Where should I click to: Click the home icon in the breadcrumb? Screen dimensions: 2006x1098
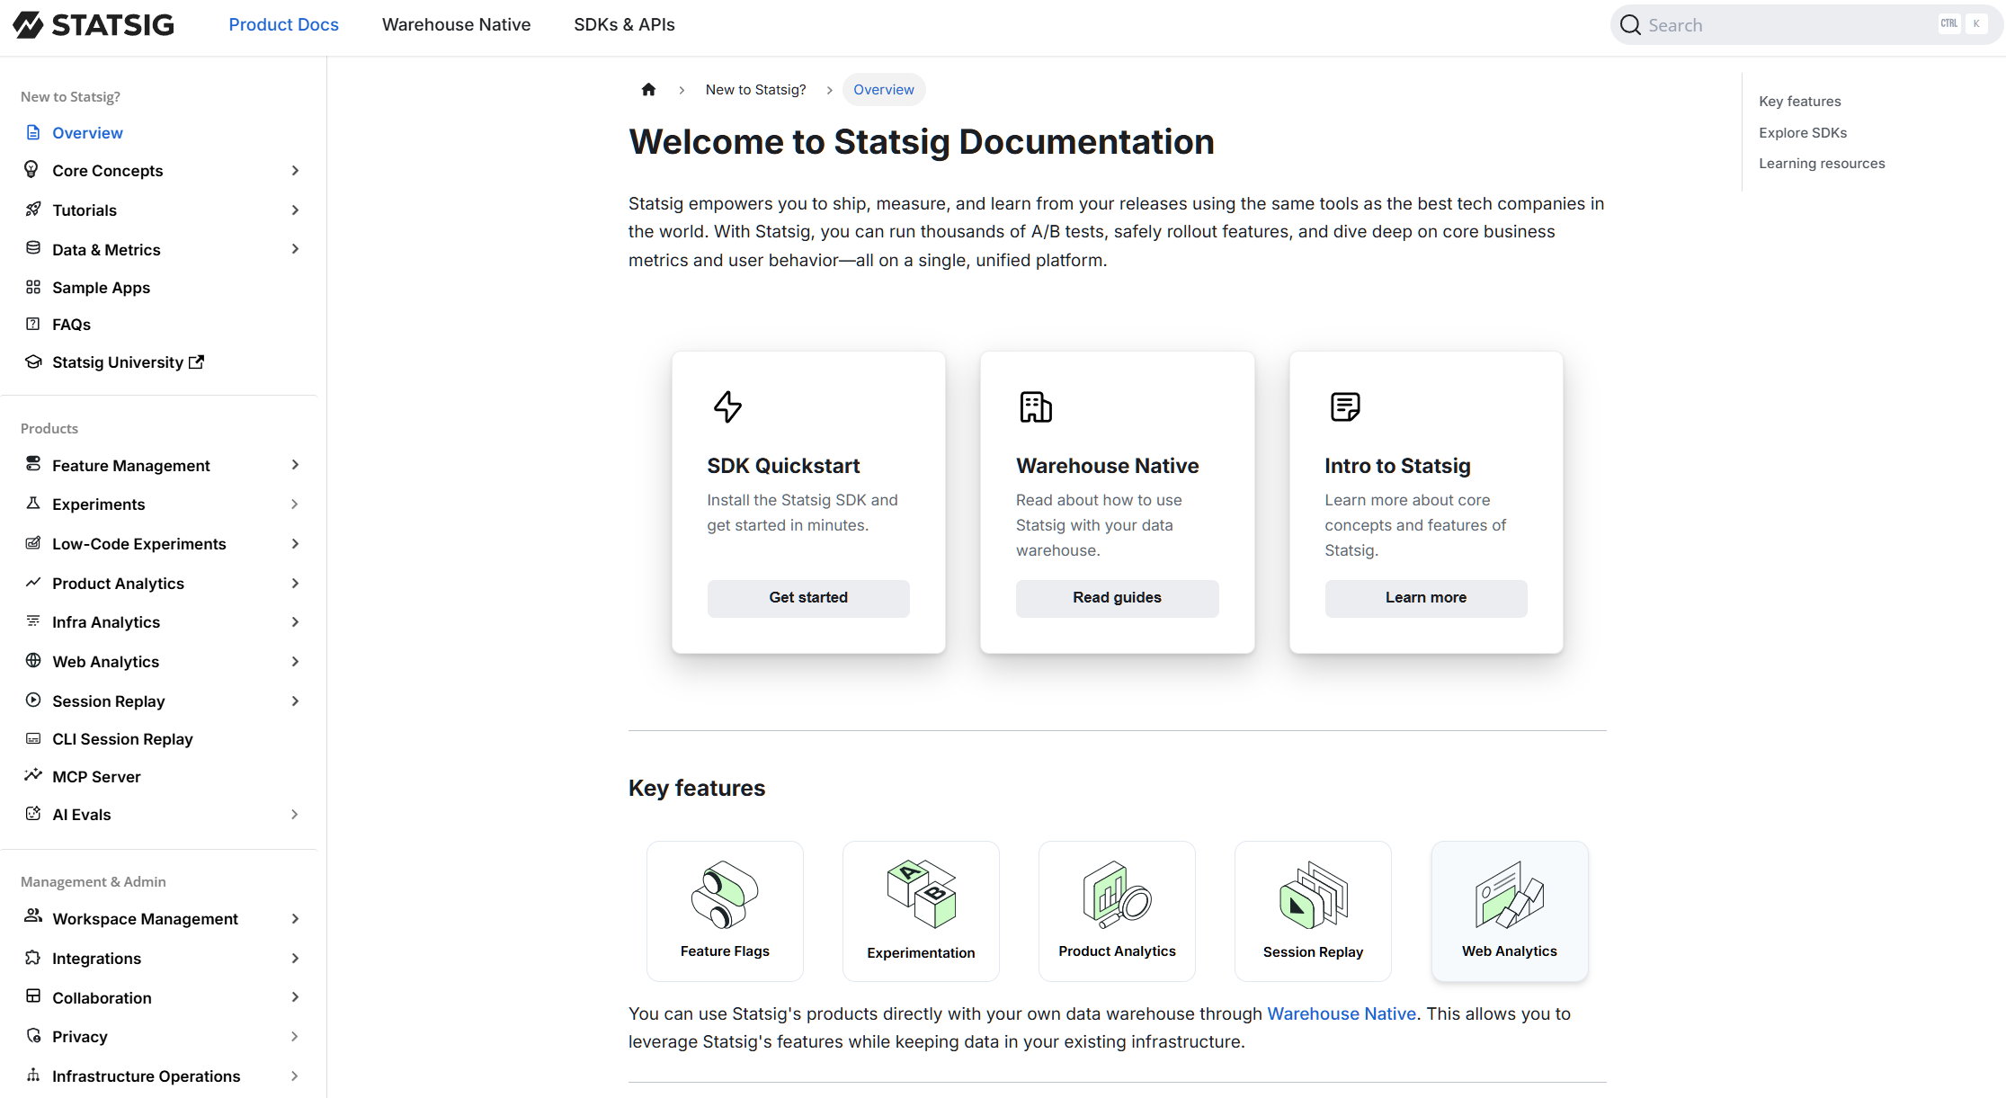pyautogui.click(x=648, y=90)
